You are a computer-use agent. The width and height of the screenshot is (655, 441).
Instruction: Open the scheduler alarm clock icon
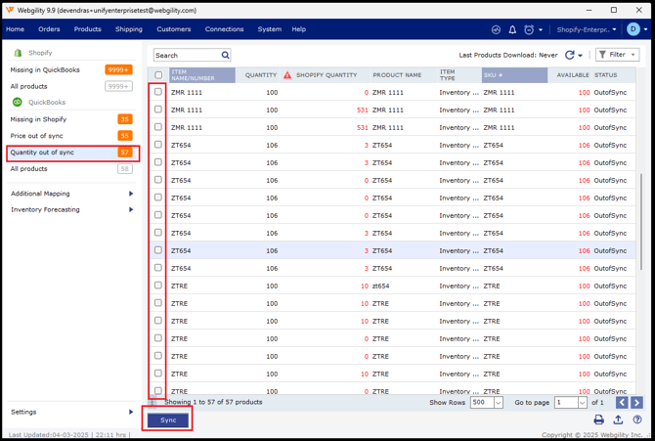529,29
